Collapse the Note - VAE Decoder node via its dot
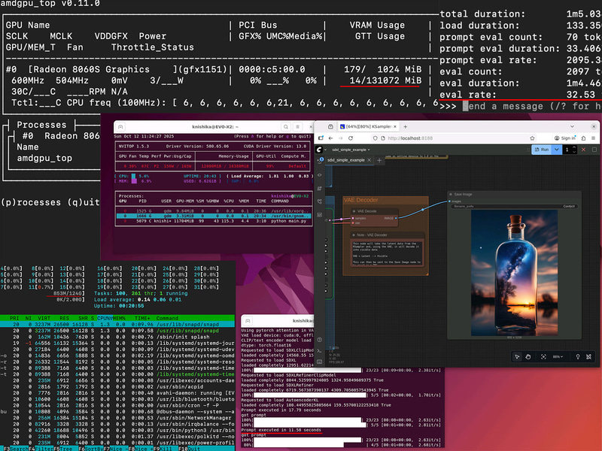 tap(354, 235)
